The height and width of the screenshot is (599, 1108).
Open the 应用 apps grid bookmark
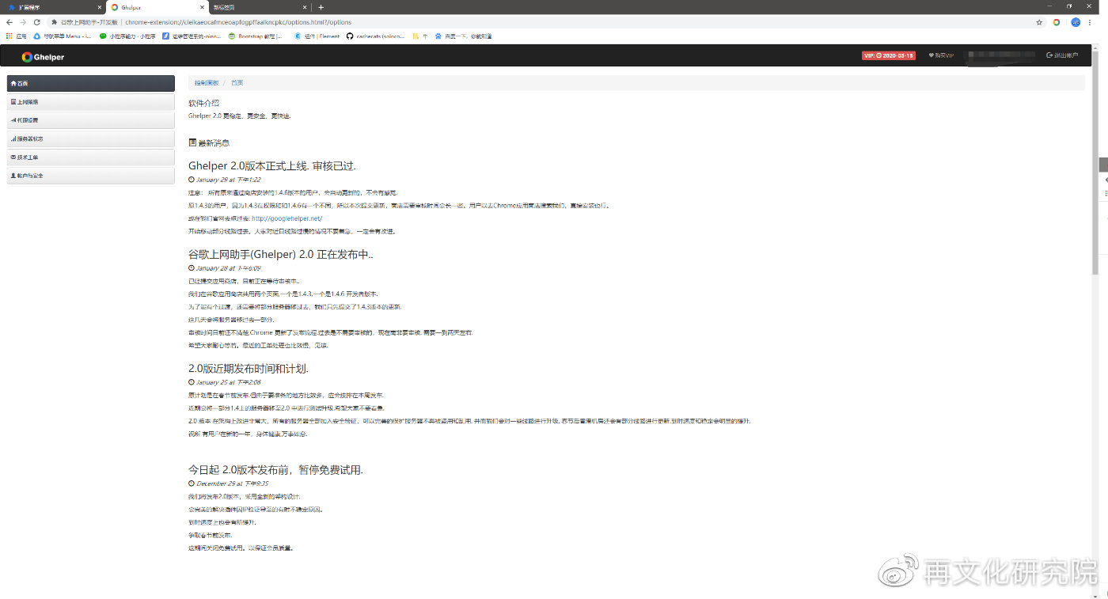17,36
